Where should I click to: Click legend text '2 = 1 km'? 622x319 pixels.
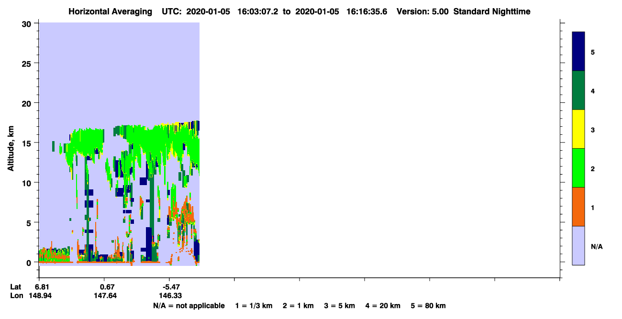(x=298, y=306)
